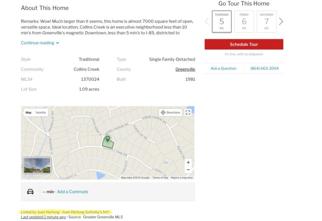Zoom in on the map
The image size is (322, 221).
point(188,162)
